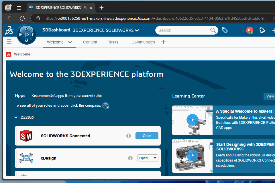
Task: Click the user profile avatar
Action: [250, 30]
